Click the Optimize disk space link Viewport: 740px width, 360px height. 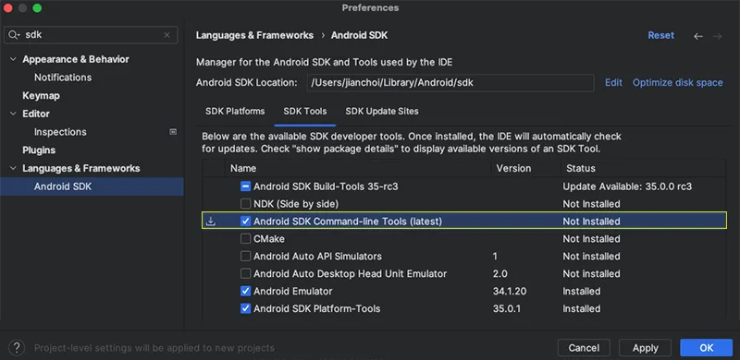click(x=678, y=82)
